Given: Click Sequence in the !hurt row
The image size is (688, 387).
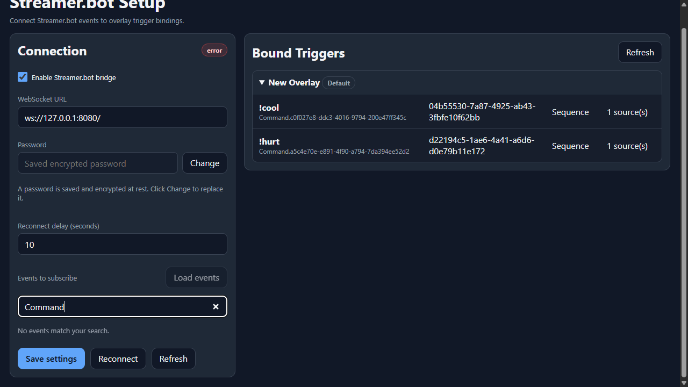Looking at the screenshot, I should [570, 146].
